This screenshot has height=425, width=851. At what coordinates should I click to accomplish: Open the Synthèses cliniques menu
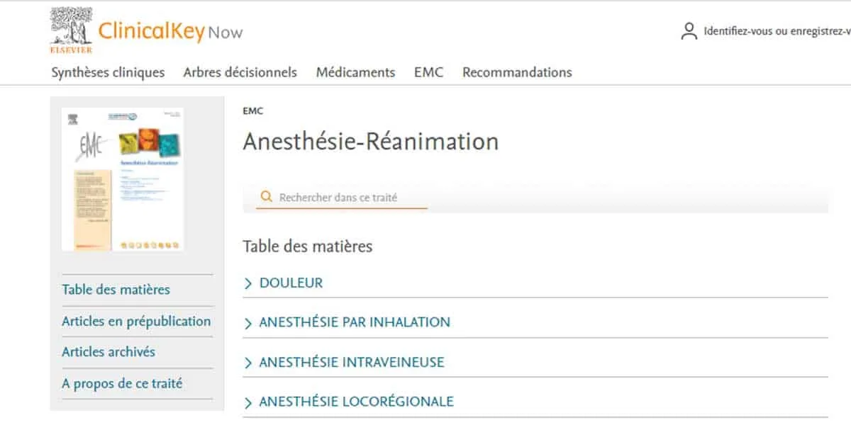pyautogui.click(x=108, y=72)
